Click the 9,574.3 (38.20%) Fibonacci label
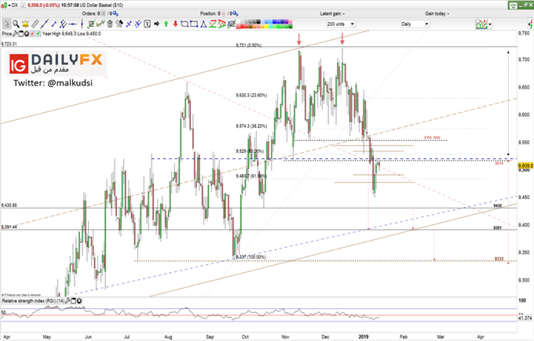The image size is (534, 341). click(251, 126)
